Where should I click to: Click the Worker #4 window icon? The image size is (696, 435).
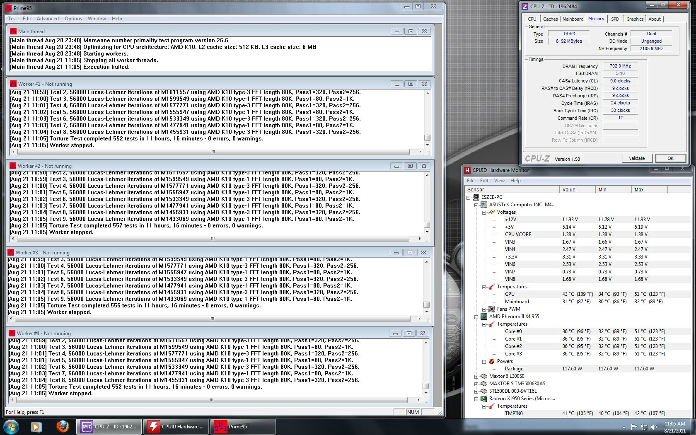coord(12,333)
